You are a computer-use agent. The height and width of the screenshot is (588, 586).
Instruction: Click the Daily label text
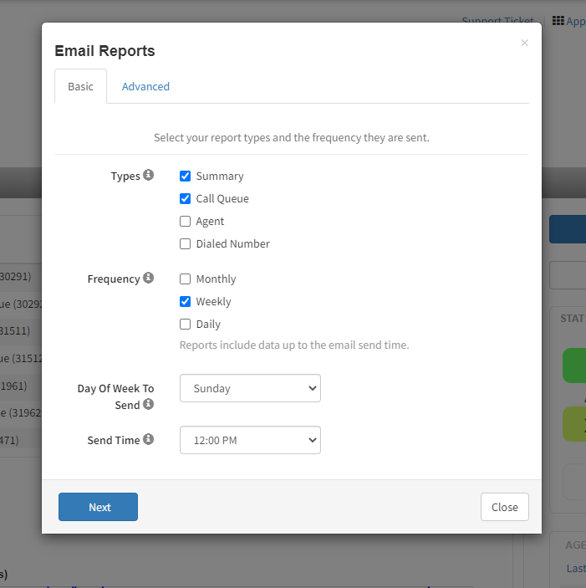pyautogui.click(x=208, y=324)
